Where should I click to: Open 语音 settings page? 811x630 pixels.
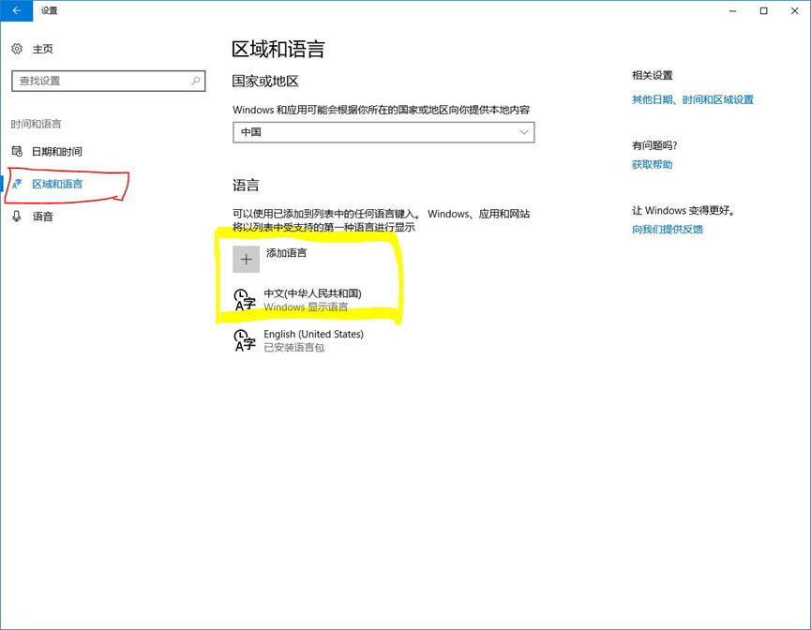point(43,217)
